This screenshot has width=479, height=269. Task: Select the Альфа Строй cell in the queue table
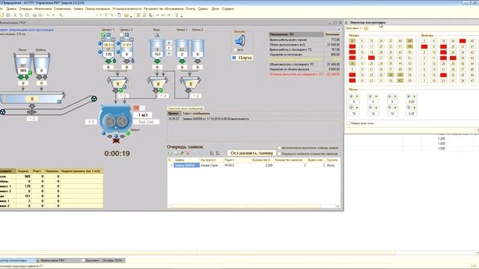tap(211, 165)
